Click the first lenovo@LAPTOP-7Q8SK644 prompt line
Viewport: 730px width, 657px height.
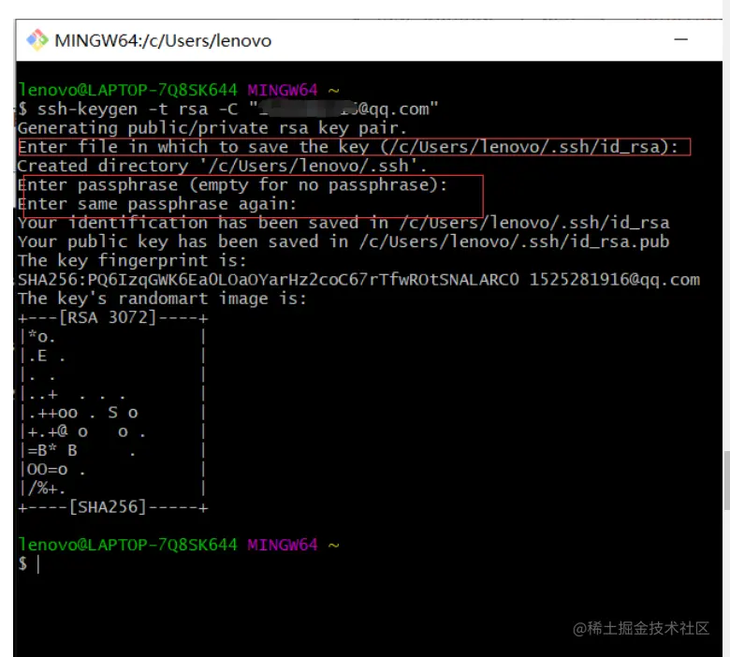[x=179, y=90]
